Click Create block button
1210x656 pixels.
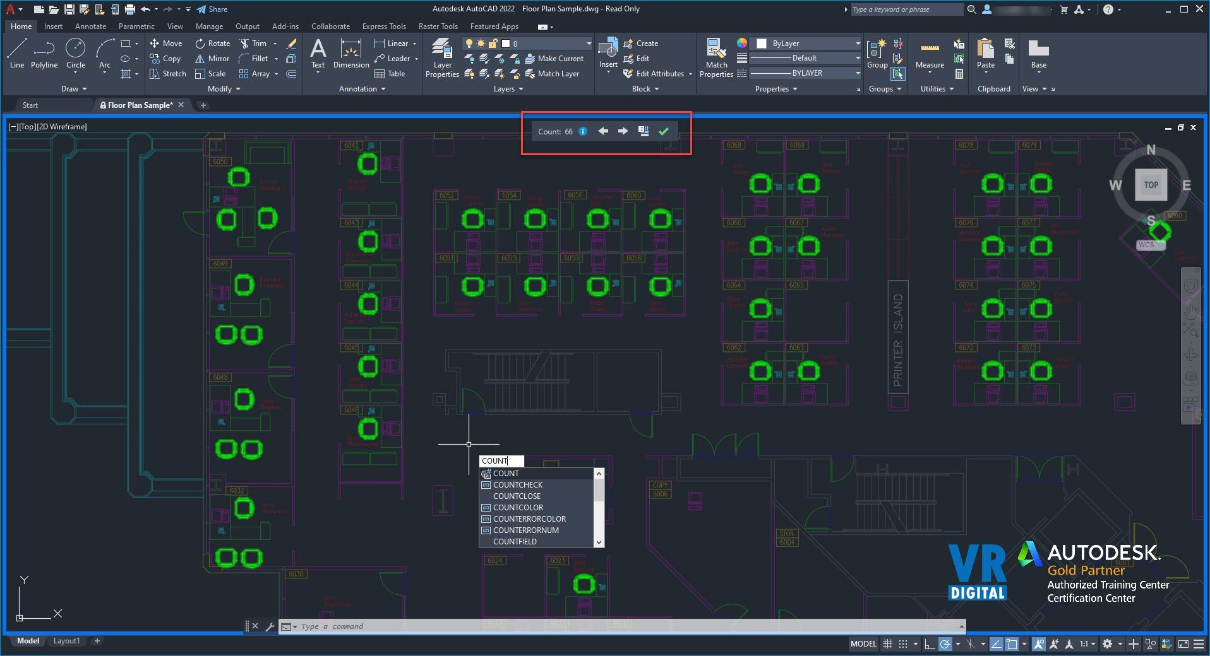tap(641, 44)
